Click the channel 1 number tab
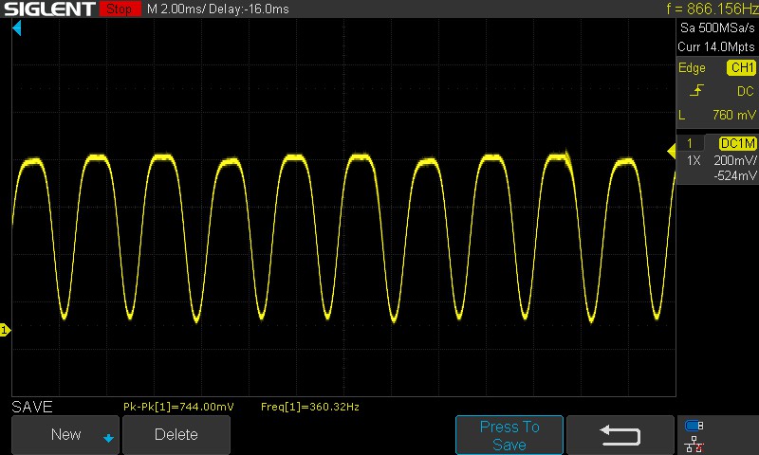The image size is (759, 455). [690, 143]
